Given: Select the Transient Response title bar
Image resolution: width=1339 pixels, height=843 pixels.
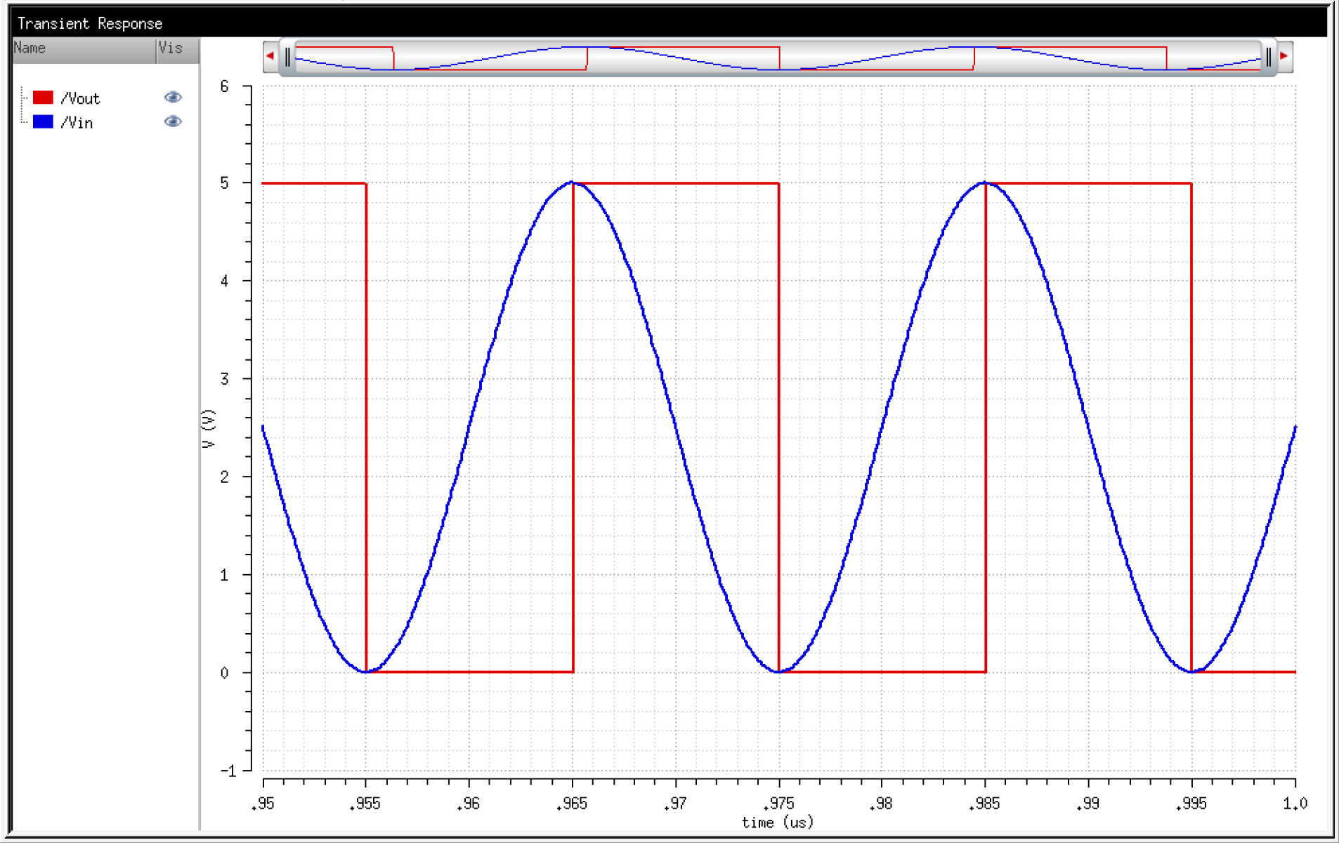Looking at the screenshot, I should (x=89, y=23).
